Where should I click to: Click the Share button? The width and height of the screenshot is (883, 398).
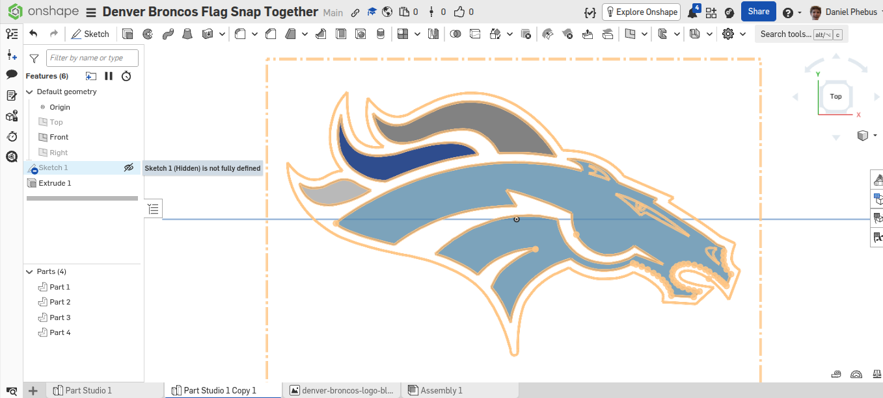(x=759, y=12)
